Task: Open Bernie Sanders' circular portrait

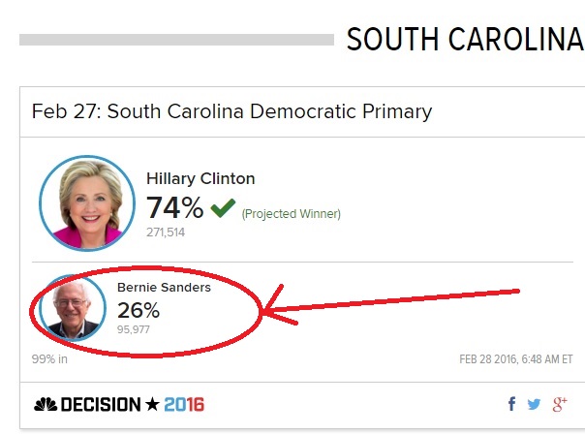Action: click(x=73, y=308)
